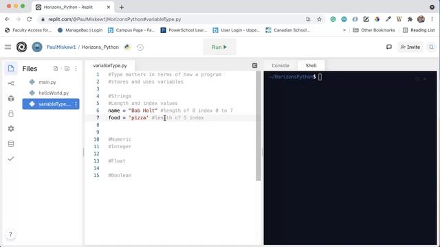Open the history icon beside repl name

tap(140, 47)
